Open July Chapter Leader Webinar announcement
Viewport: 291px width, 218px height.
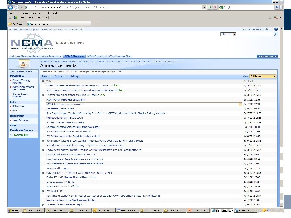tap(106, 113)
